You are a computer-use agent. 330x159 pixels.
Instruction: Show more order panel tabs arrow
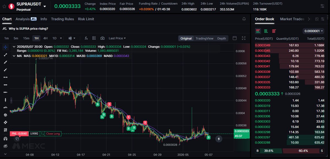[x=309, y=19]
